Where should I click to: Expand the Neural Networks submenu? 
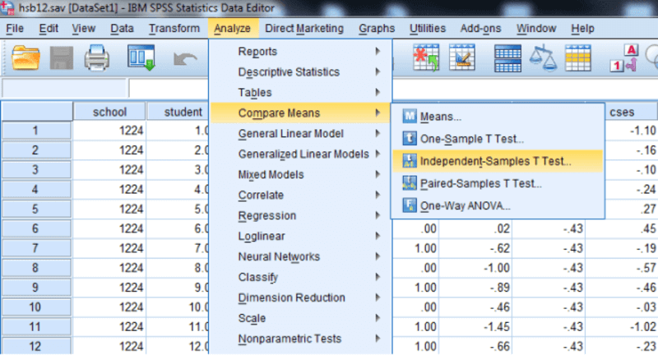click(x=301, y=256)
